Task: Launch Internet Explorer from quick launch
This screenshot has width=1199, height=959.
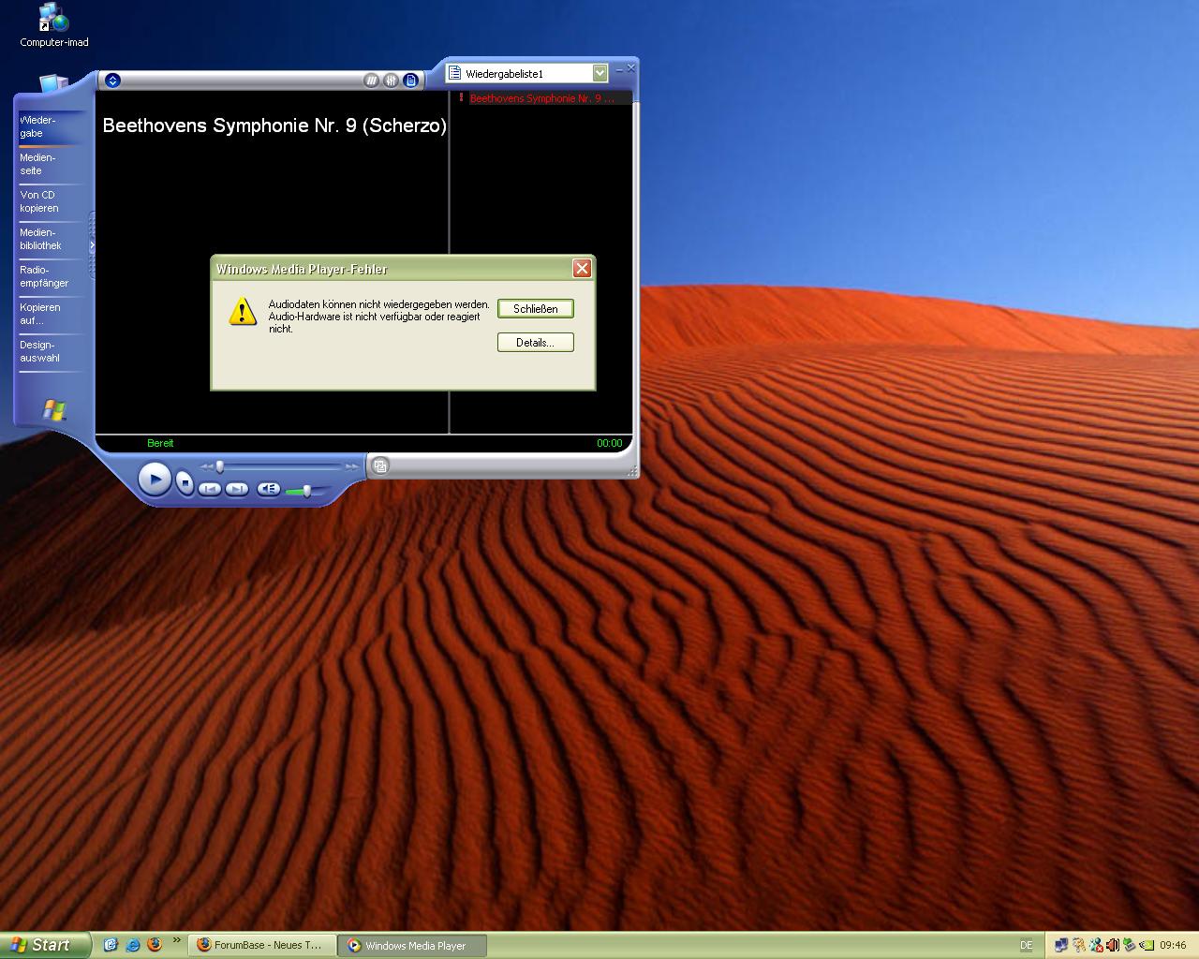Action: coord(132,945)
